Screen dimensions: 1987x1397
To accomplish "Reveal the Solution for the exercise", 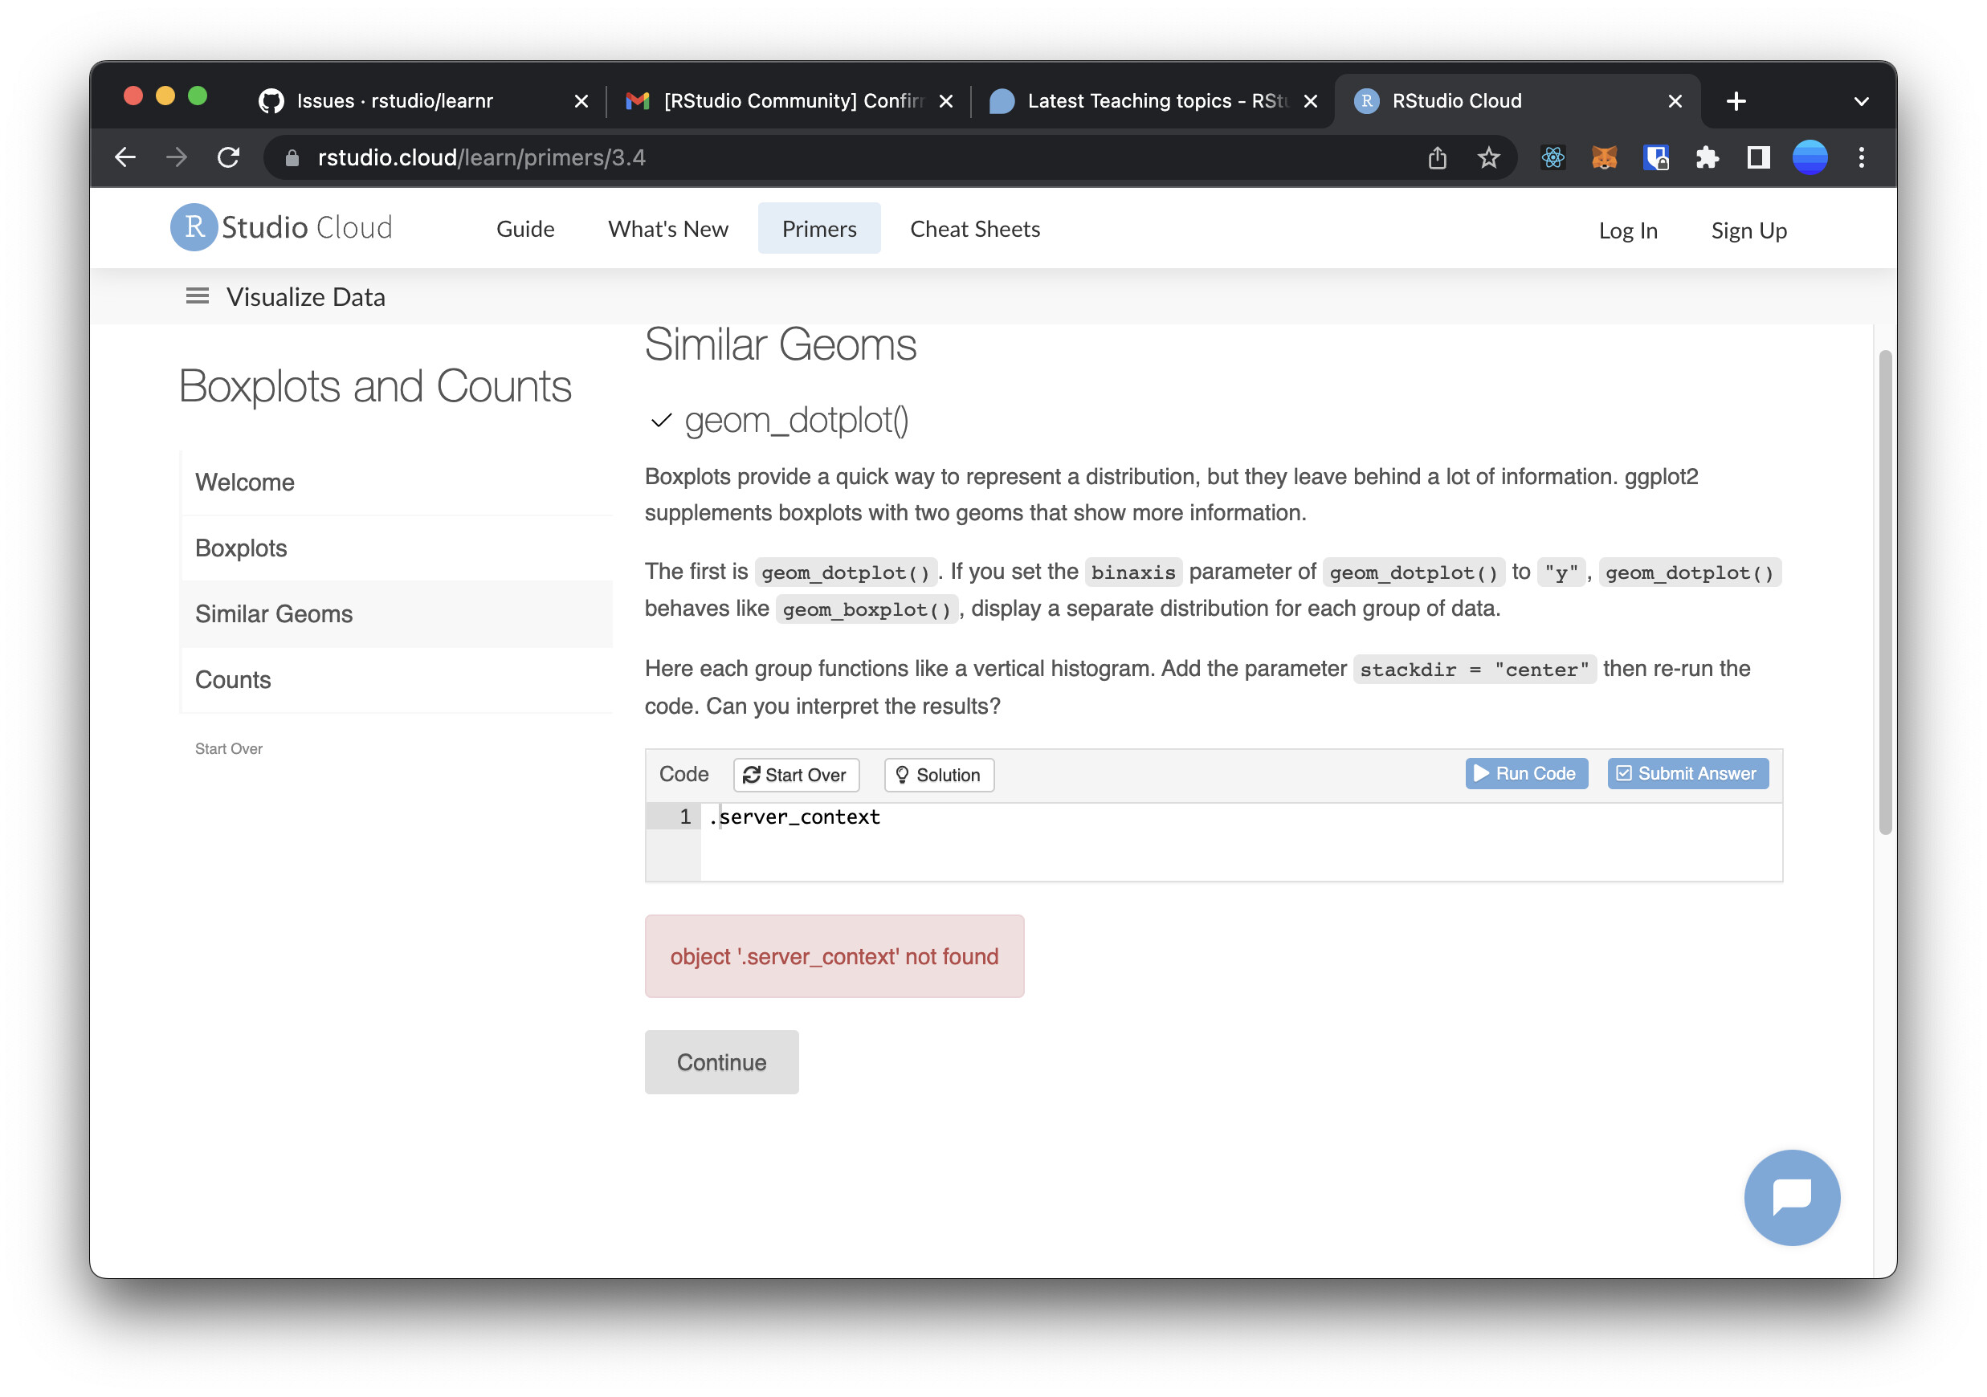I will pyautogui.click(x=939, y=774).
